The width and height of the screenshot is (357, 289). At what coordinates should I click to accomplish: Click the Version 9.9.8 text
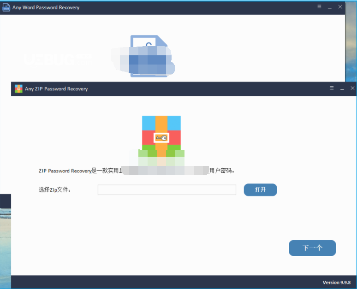click(x=337, y=283)
